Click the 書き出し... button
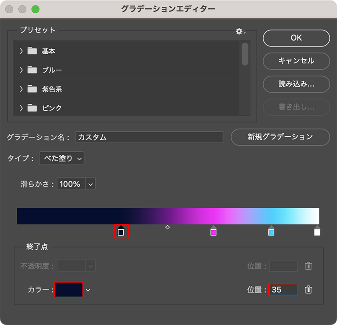 click(x=296, y=107)
